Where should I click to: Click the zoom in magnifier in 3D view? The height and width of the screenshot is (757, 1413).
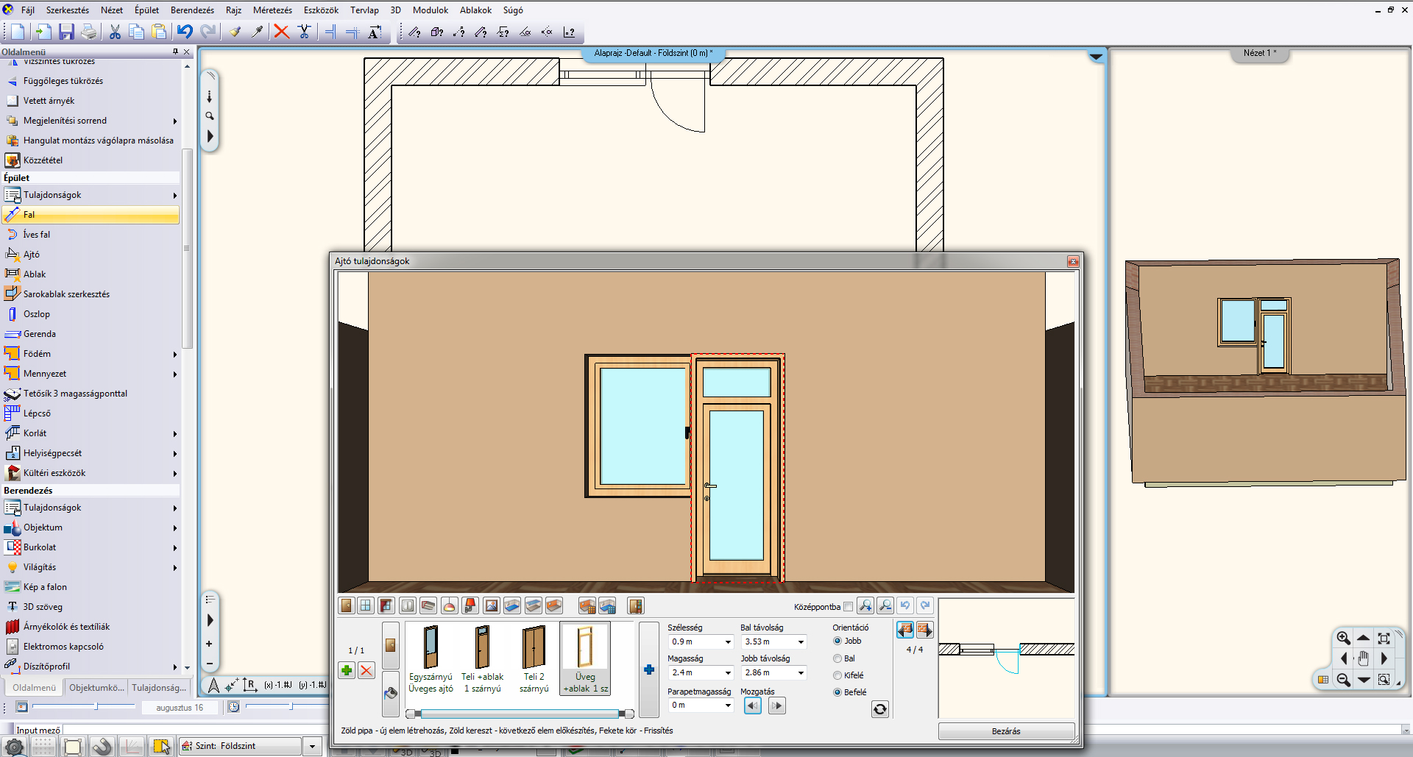1343,638
